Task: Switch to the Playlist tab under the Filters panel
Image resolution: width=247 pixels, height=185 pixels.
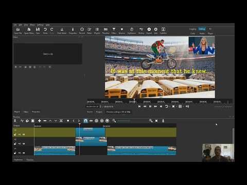Action: pos(17,112)
